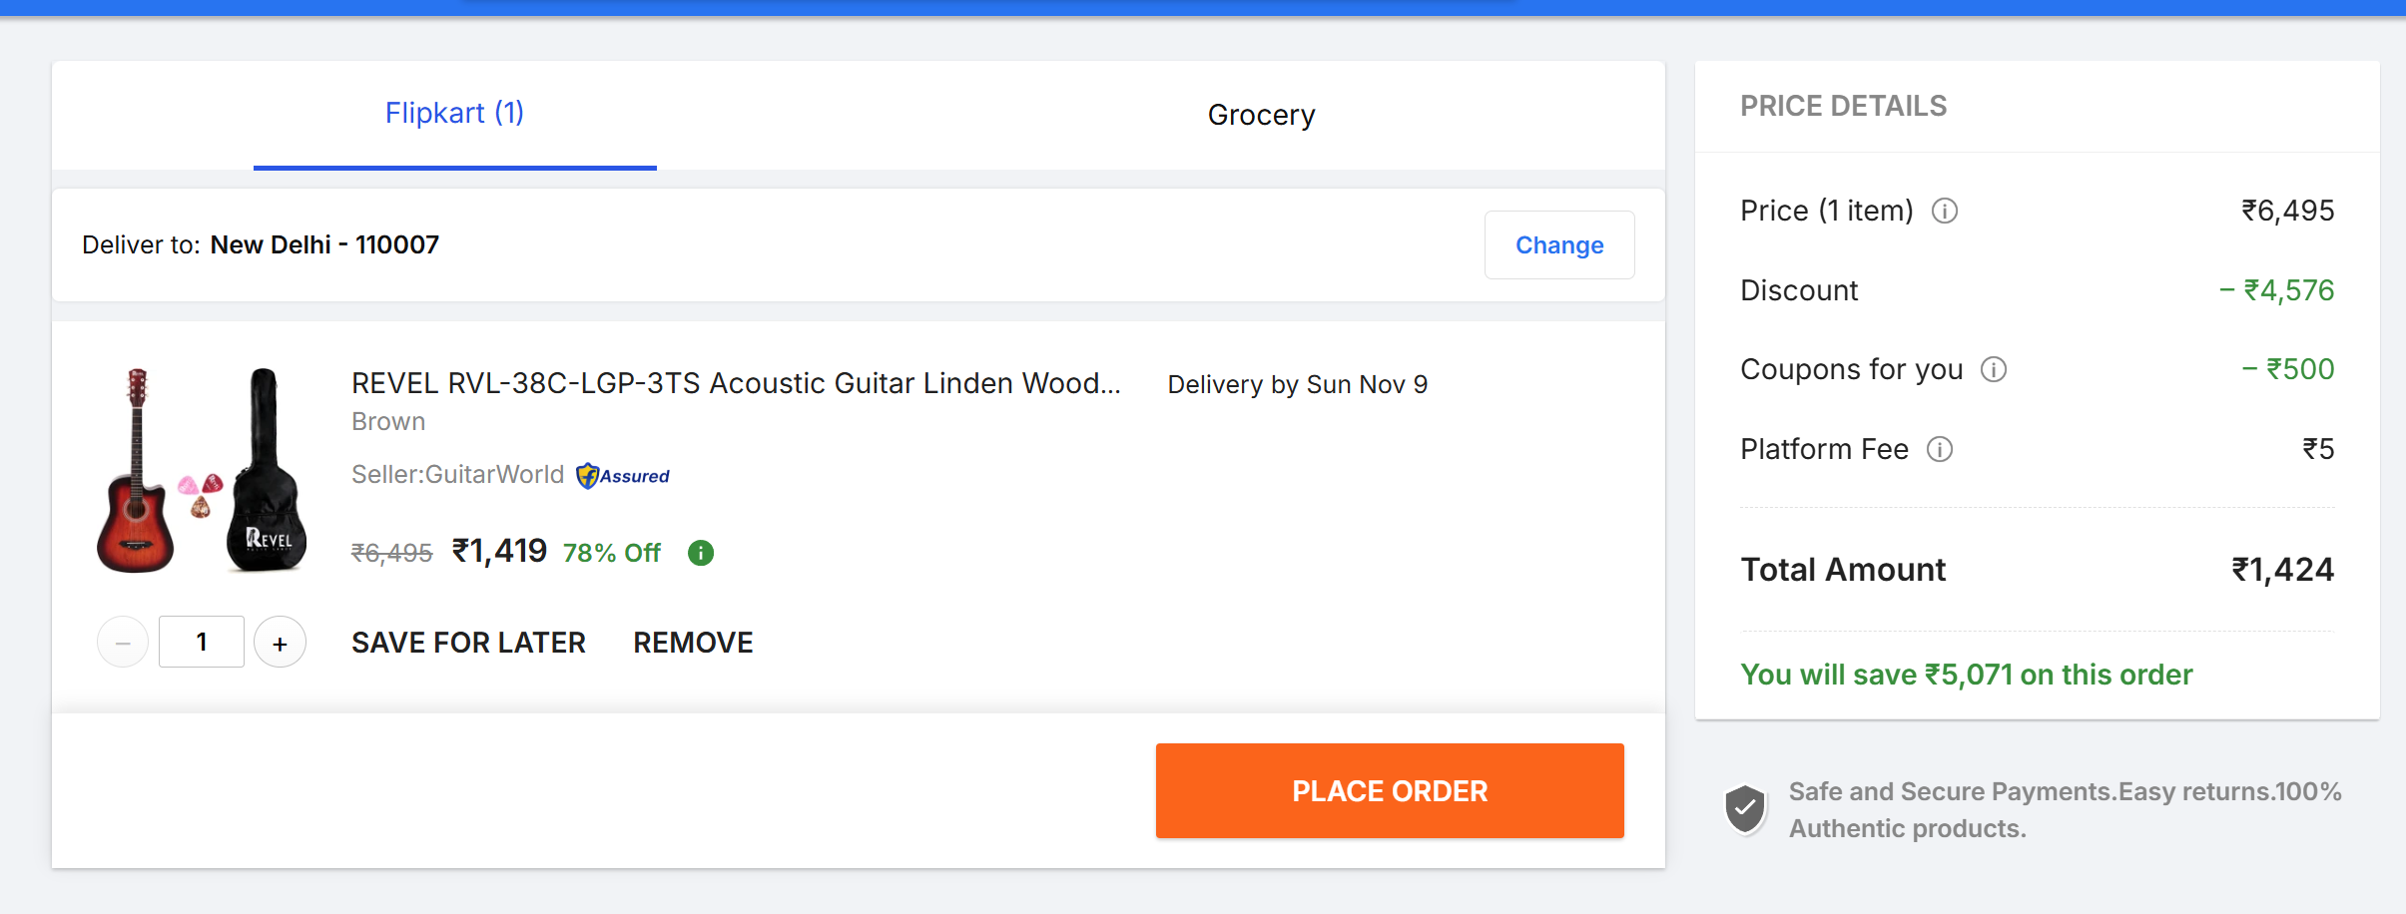The width and height of the screenshot is (2406, 914).
Task: Open the REVEL acoustic guitar product thumbnail
Action: pos(201,470)
